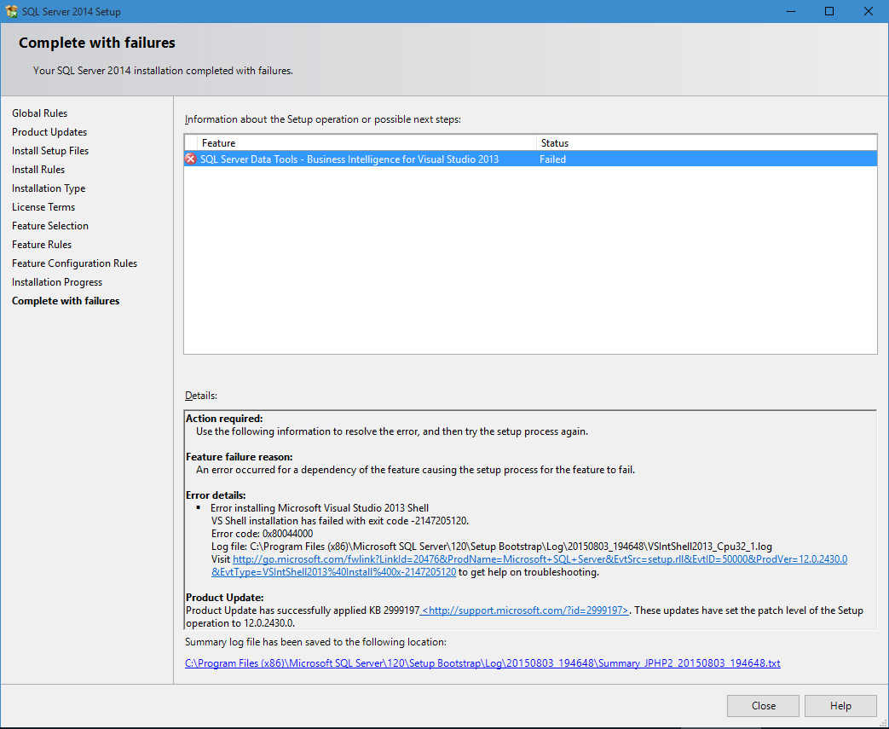Open the go.microsoft.com troubleshooting link
The width and height of the screenshot is (889, 729).
pos(540,559)
